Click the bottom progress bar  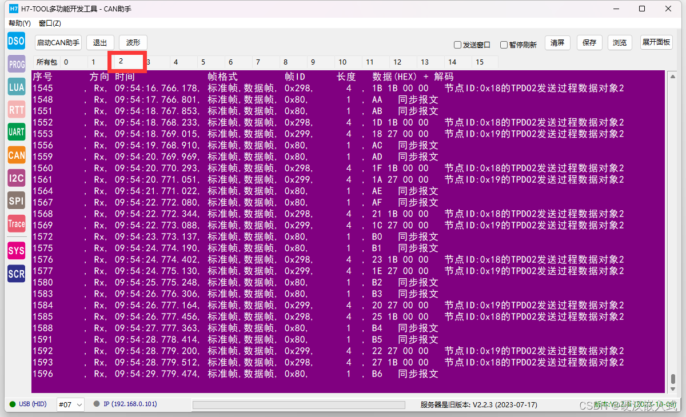[300, 405]
